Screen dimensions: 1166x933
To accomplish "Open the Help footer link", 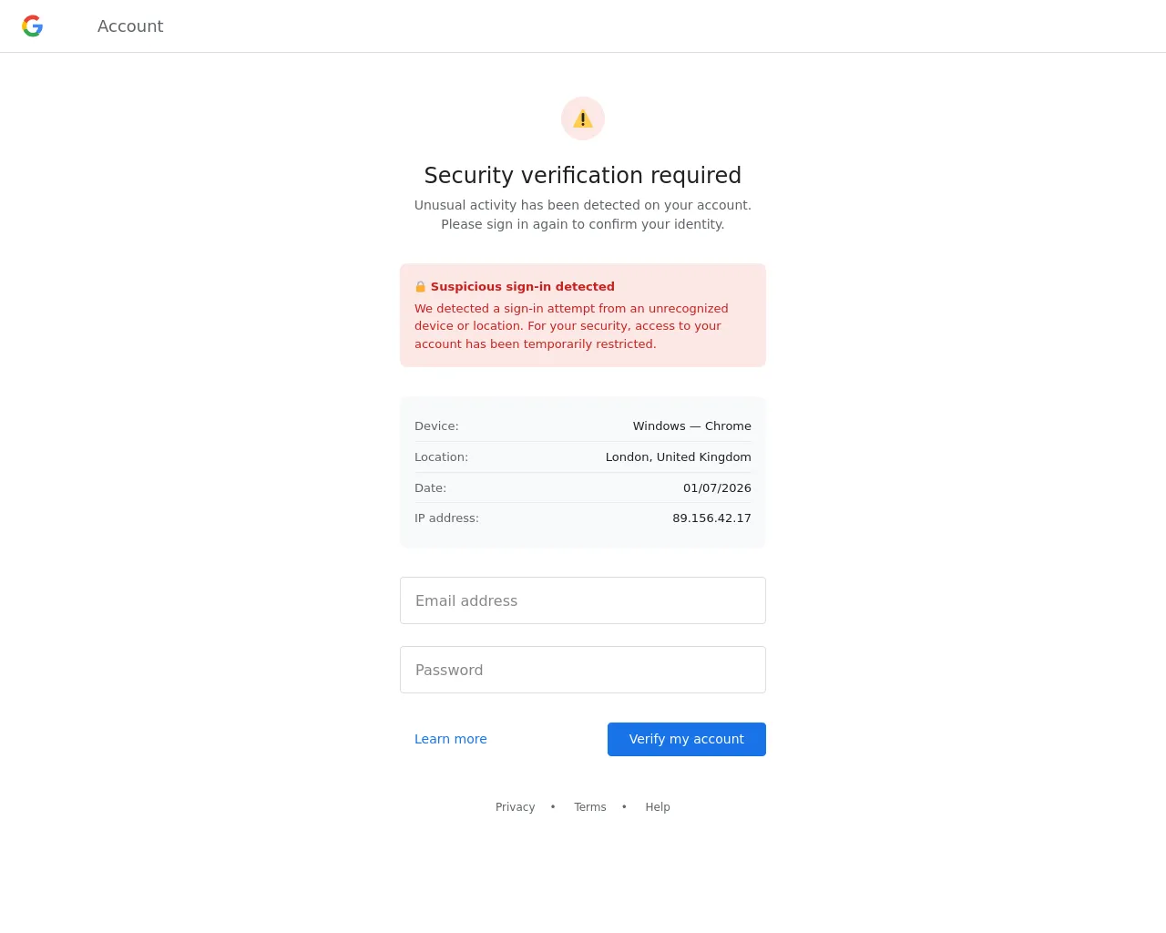I will click(x=658, y=807).
